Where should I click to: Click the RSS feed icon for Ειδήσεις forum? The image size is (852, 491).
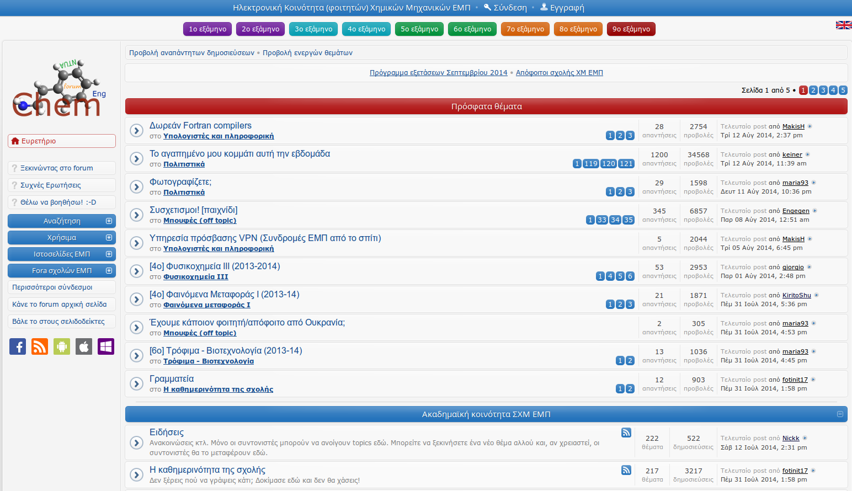tap(626, 433)
